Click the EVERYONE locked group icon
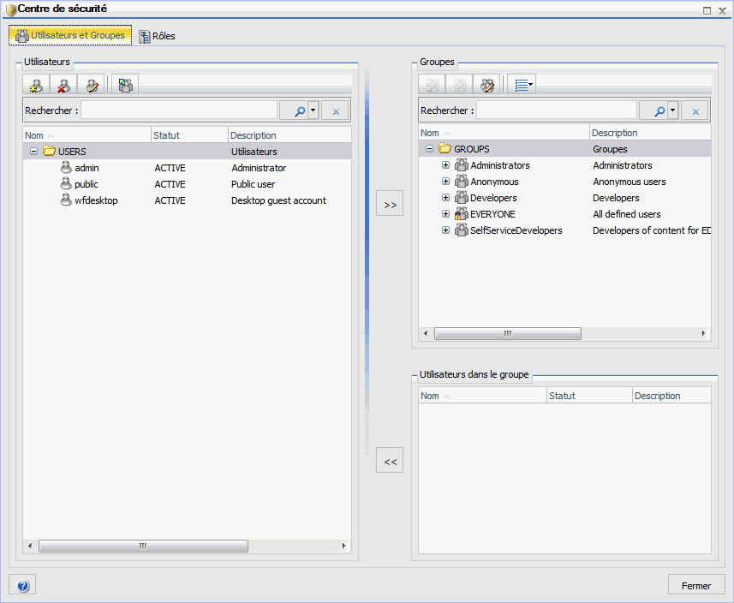Screen dimensions: 734x603 pyautogui.click(x=461, y=213)
